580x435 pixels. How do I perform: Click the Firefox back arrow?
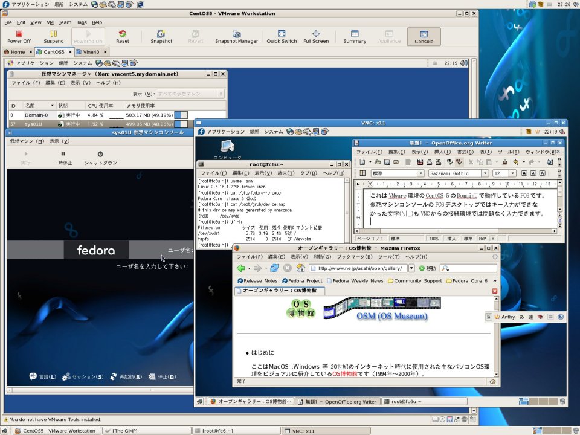tap(241, 268)
